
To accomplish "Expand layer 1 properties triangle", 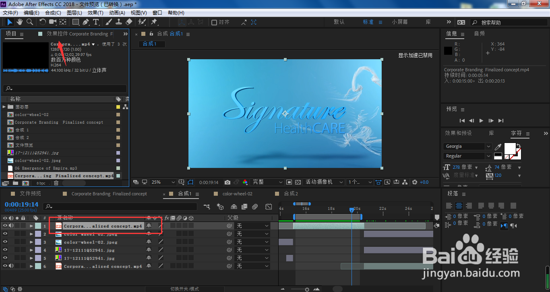I will tap(31, 226).
